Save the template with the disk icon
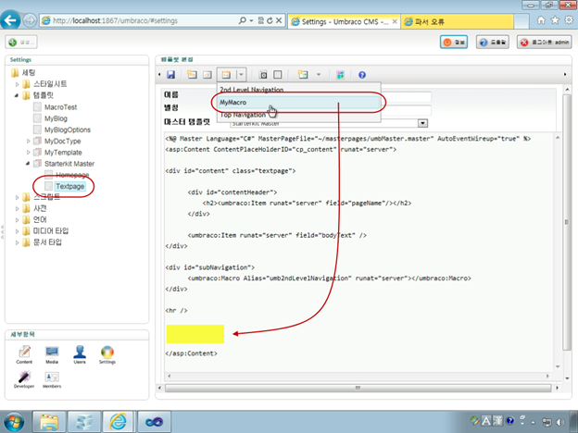This screenshot has width=578, height=433. (x=170, y=75)
